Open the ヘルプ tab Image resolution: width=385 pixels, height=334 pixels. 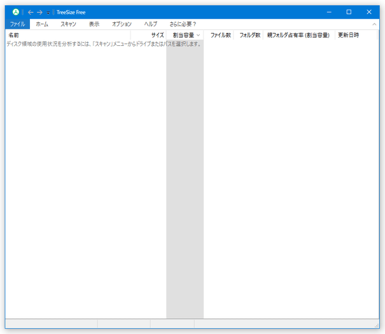click(151, 24)
